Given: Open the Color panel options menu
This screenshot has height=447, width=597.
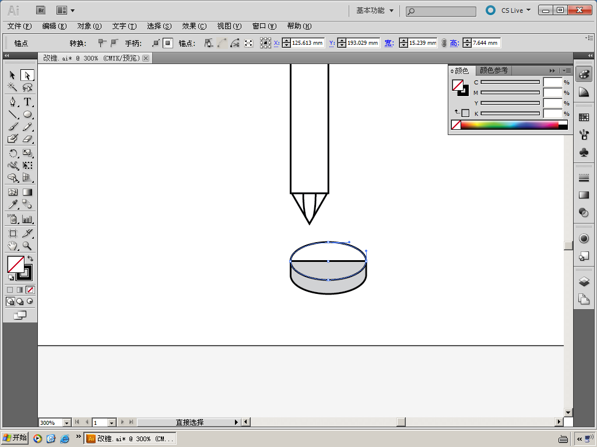Looking at the screenshot, I should [x=567, y=70].
